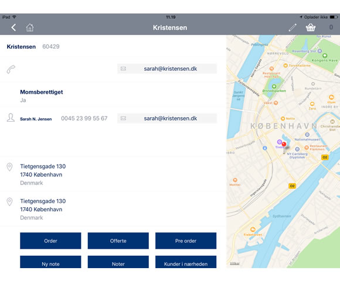Go back using the left chevron arrow

pyautogui.click(x=13, y=28)
